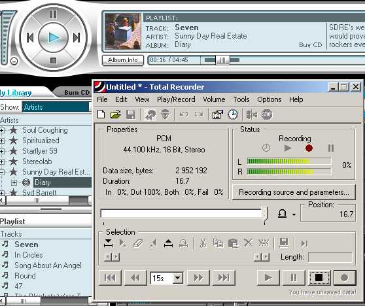The width and height of the screenshot is (365, 306).
Task: Switch to the Burn CD tab
Action: coord(77,93)
